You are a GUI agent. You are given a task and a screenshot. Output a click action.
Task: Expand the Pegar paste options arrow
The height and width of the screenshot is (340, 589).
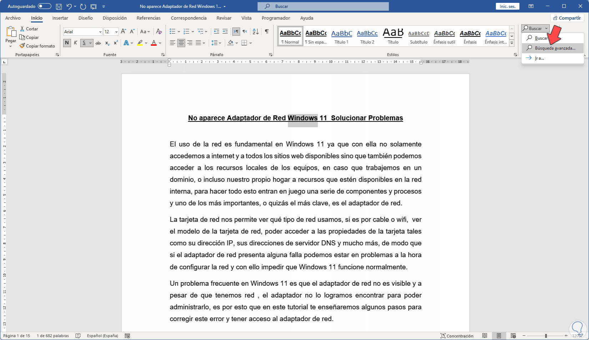tap(11, 46)
